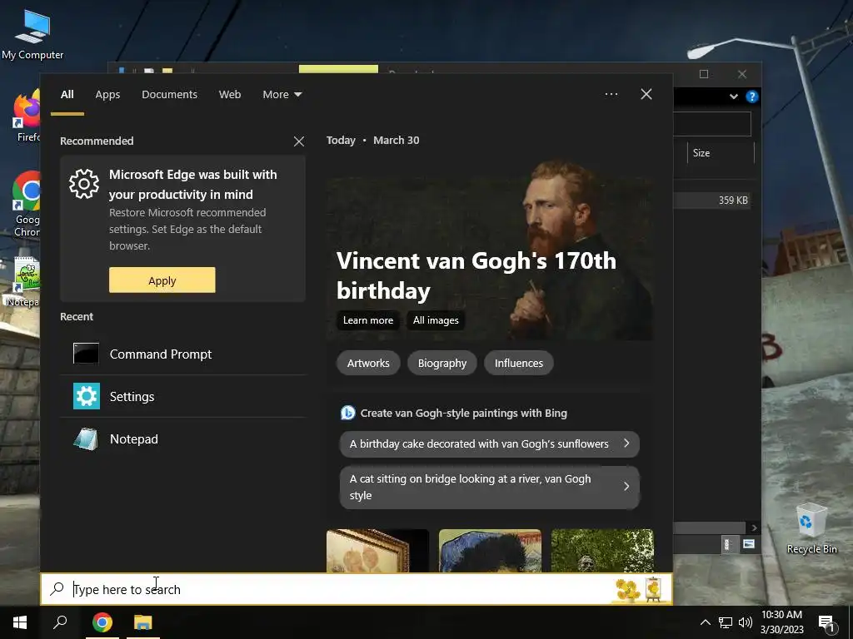Image resolution: width=853 pixels, height=639 pixels.
Task: Open the van Gogh portrait thumbnail
Action: click(x=490, y=551)
